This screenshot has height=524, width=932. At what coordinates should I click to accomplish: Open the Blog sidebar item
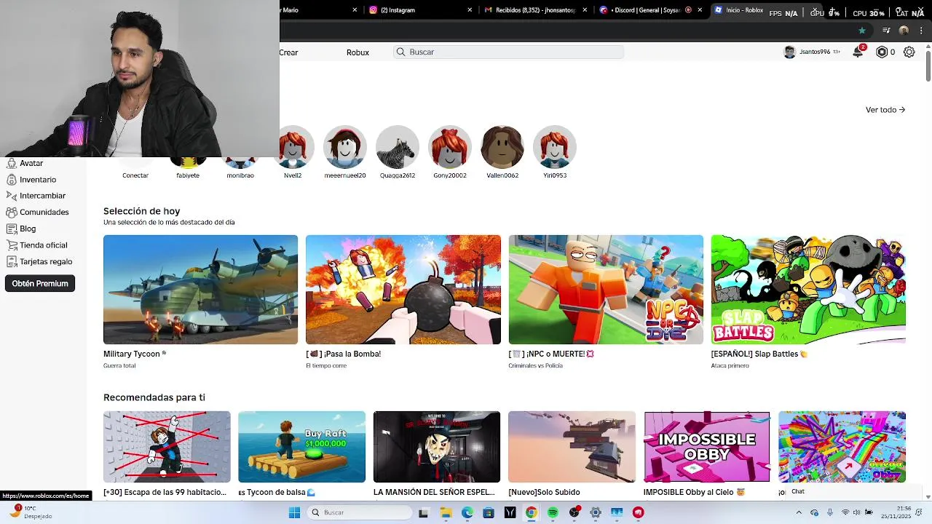(21, 229)
